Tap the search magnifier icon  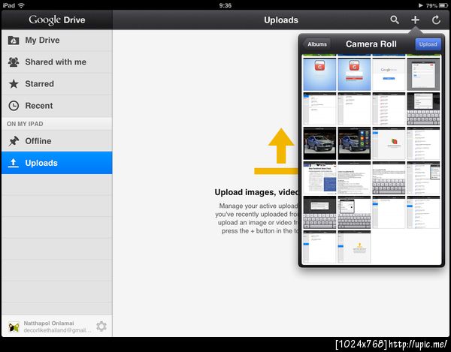(395, 20)
